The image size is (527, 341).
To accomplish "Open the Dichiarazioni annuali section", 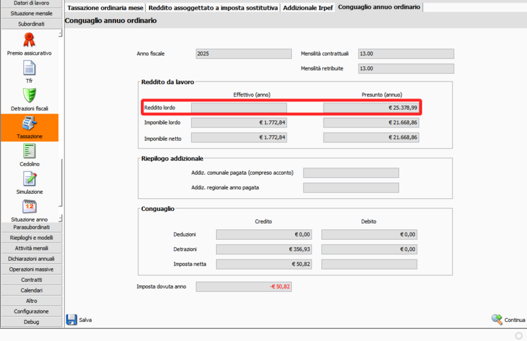I will [31, 258].
